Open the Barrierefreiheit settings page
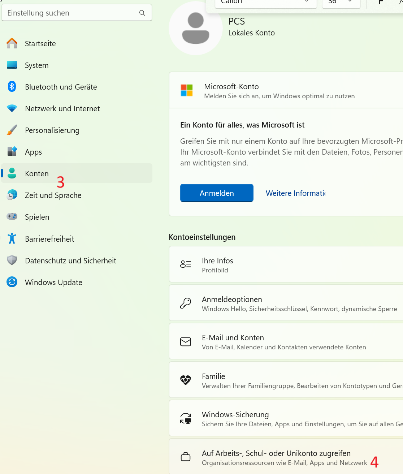 [x=49, y=239]
